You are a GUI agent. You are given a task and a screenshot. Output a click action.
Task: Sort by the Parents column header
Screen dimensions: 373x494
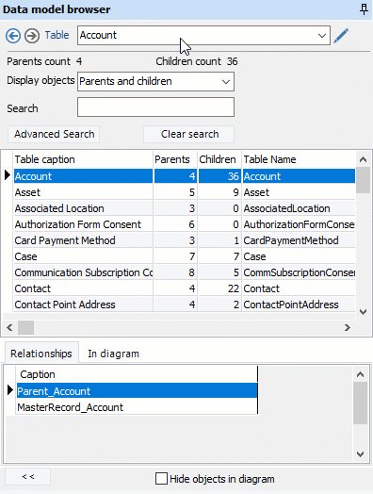coord(175,159)
